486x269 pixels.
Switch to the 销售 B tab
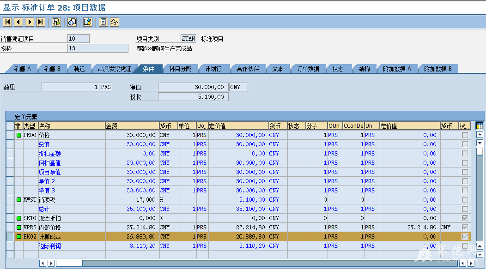(x=52, y=69)
